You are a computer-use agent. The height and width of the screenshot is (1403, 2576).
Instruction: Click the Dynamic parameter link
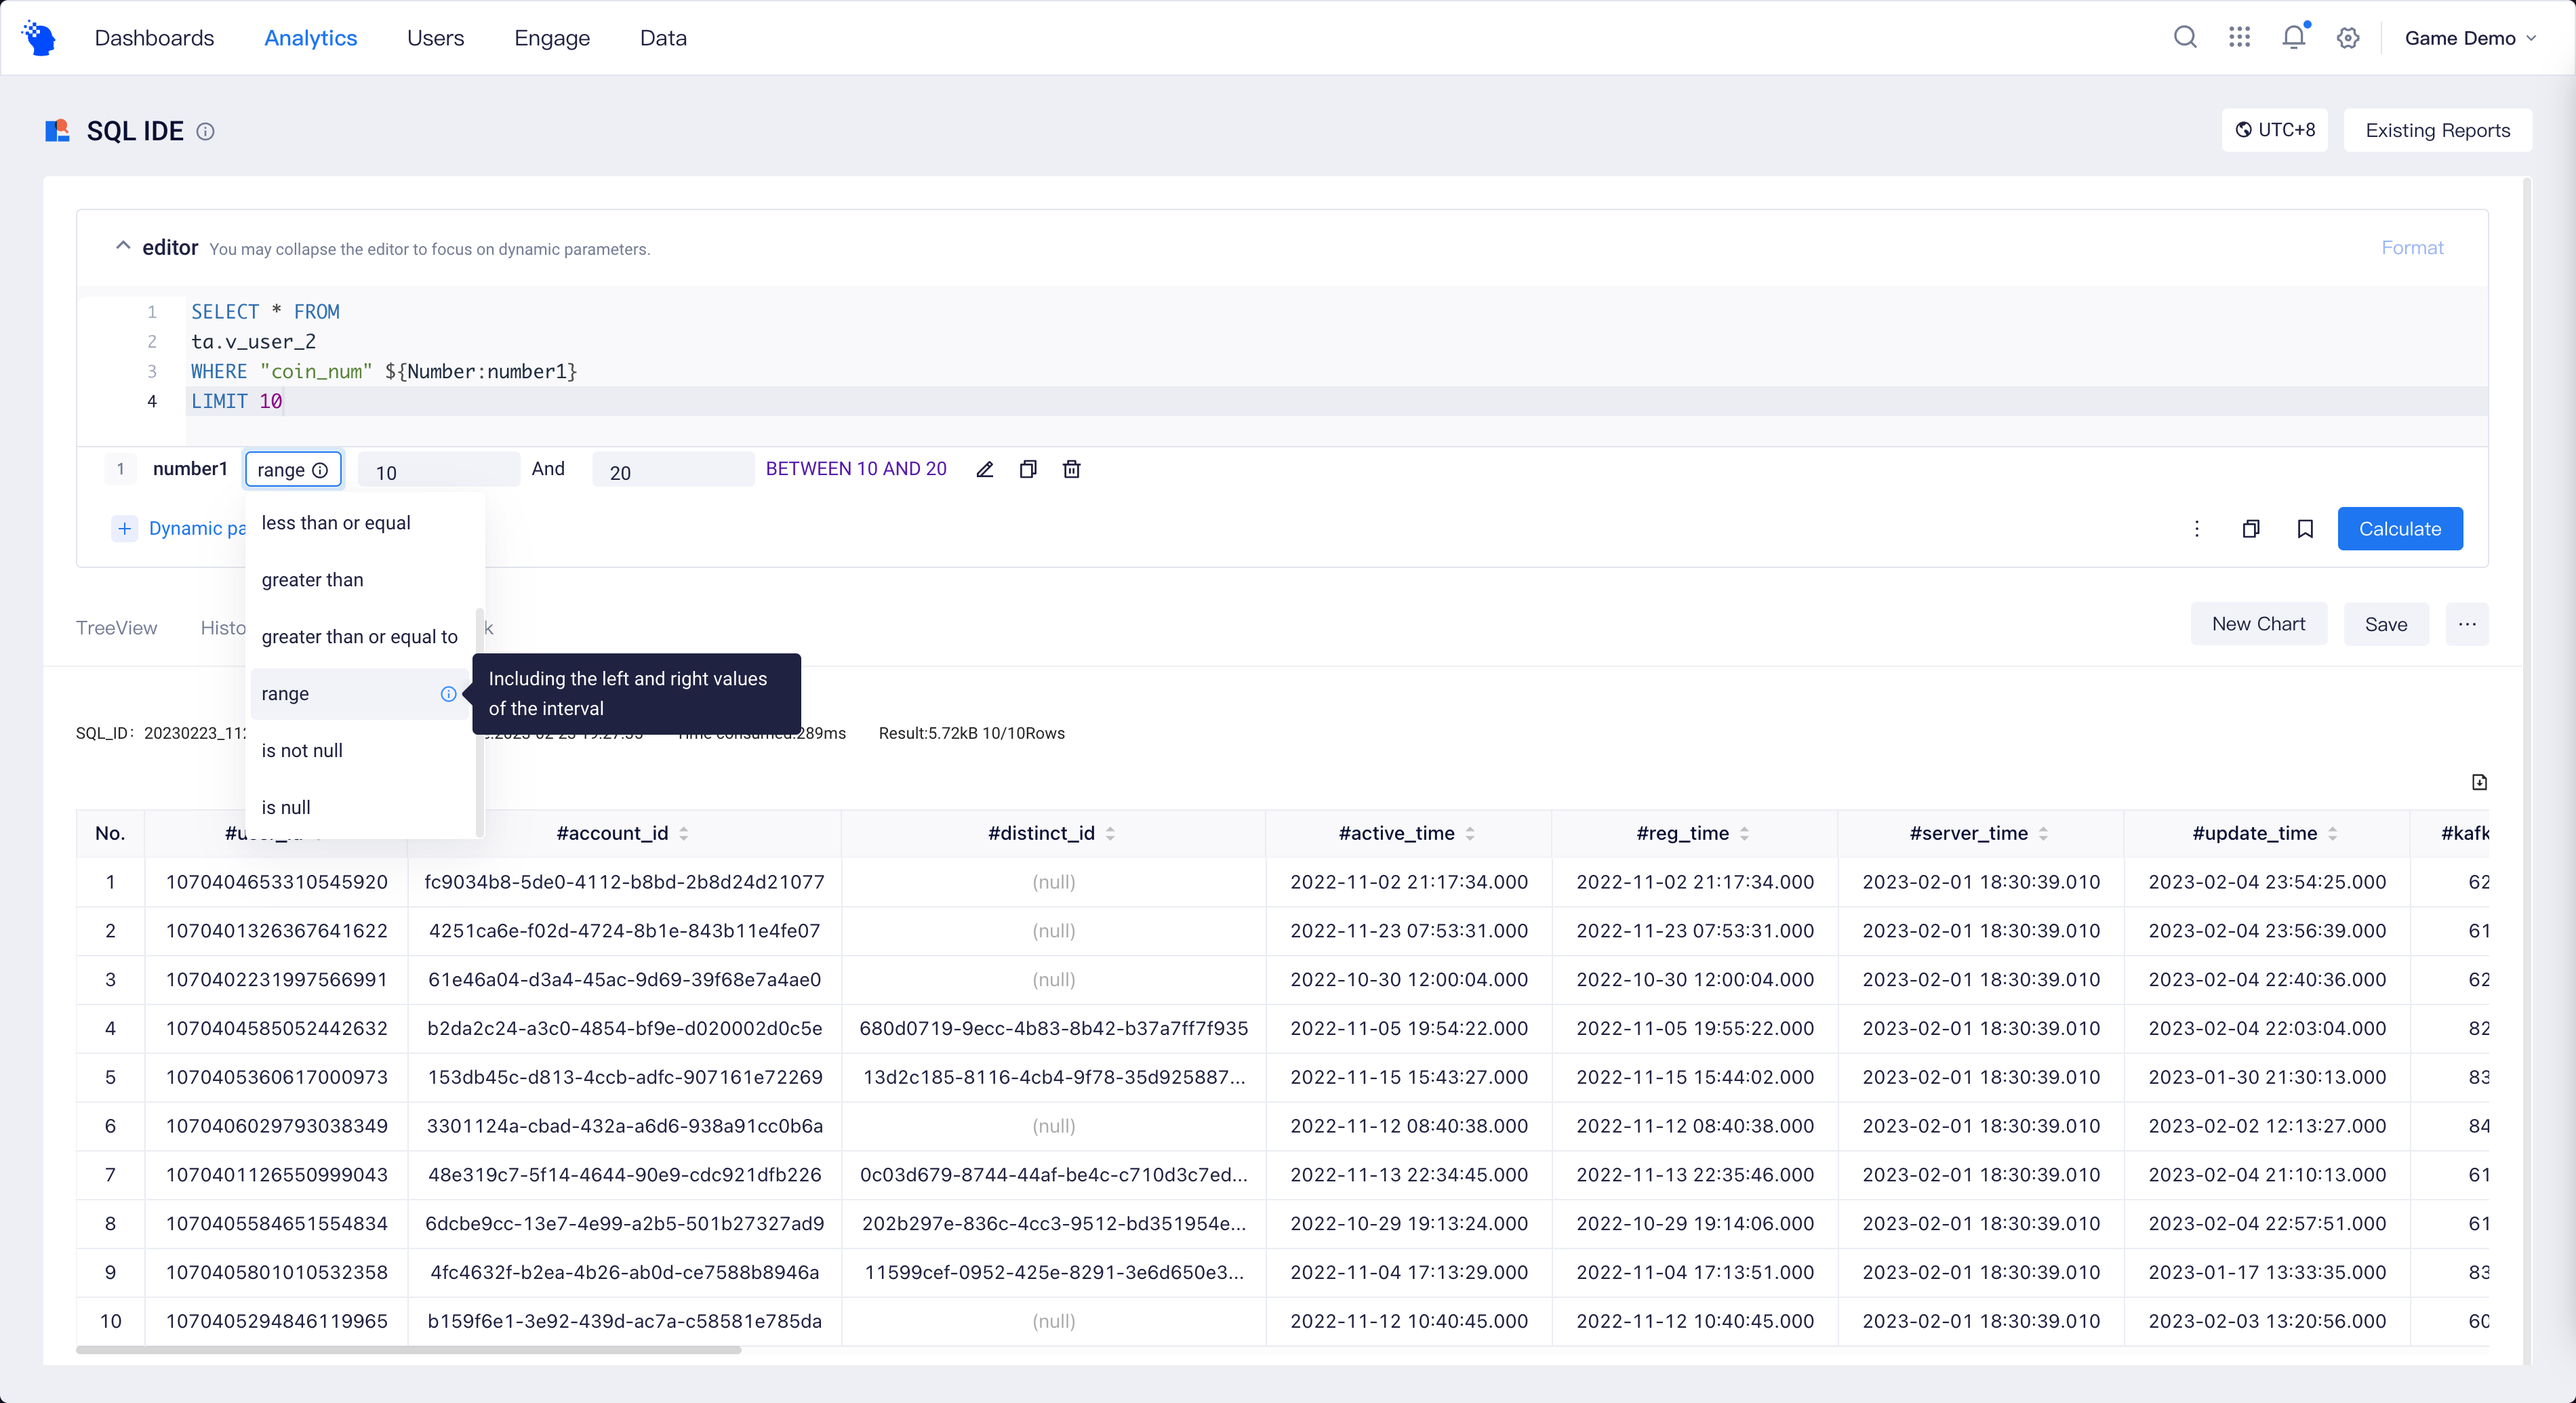tap(197, 528)
